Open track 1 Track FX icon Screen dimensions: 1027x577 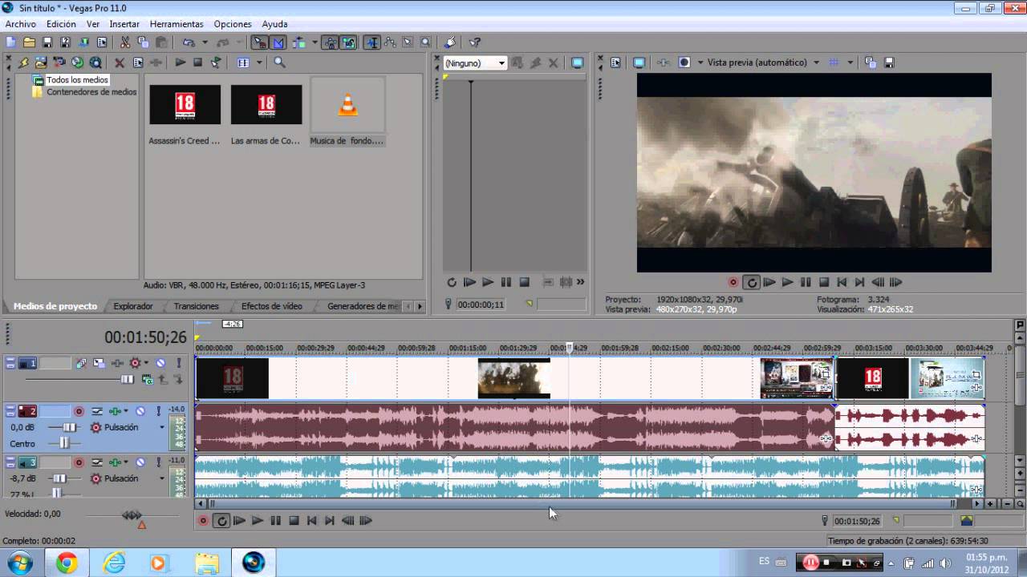click(x=117, y=363)
